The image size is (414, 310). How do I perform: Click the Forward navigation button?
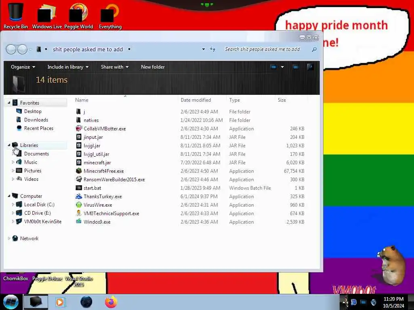pyautogui.click(x=22, y=49)
